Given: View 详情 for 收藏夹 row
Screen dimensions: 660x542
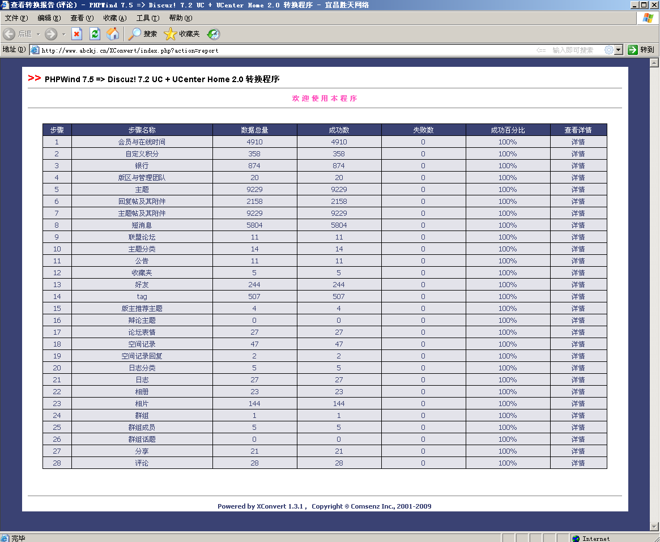Looking at the screenshot, I should click(578, 272).
